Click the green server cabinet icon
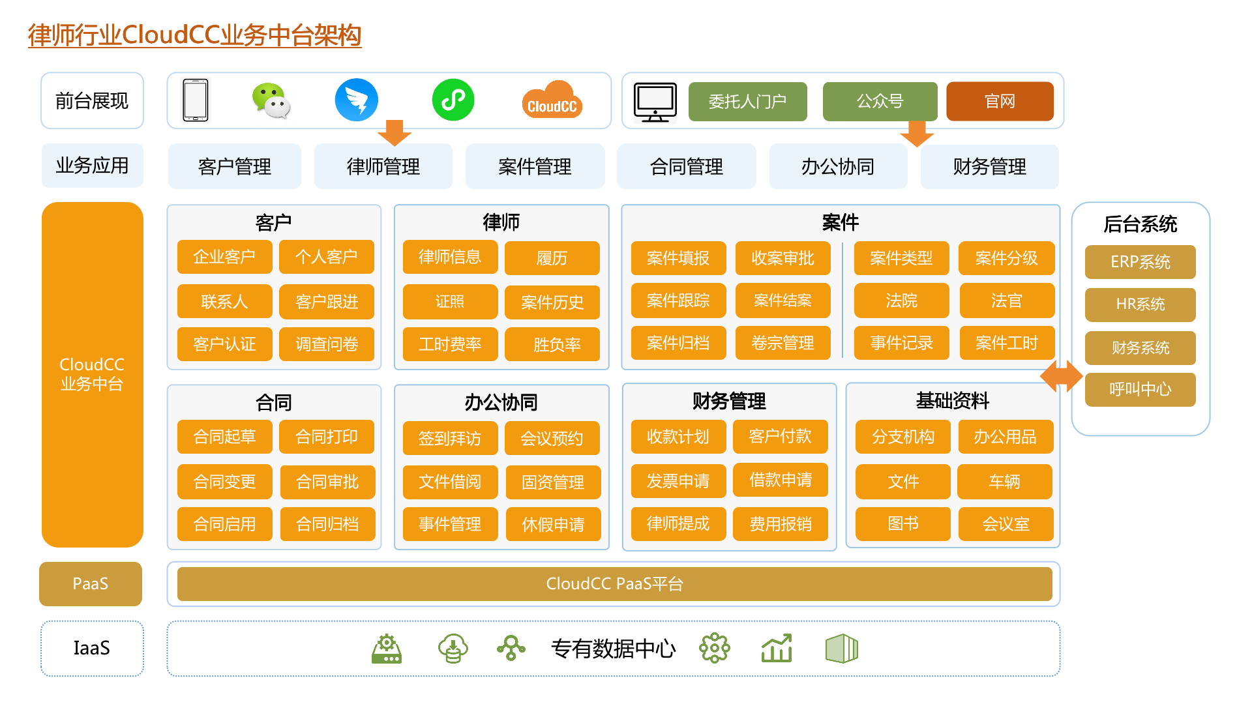 [x=841, y=649]
